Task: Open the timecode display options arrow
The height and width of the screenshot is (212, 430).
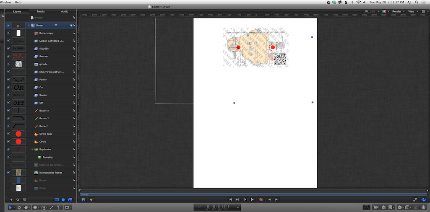Action: click(x=237, y=207)
